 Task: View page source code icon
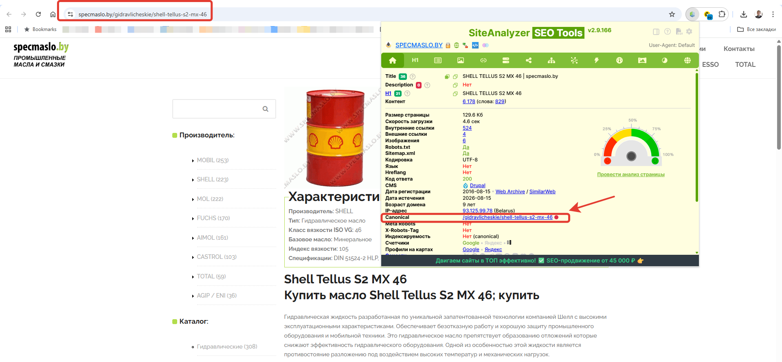(475, 45)
